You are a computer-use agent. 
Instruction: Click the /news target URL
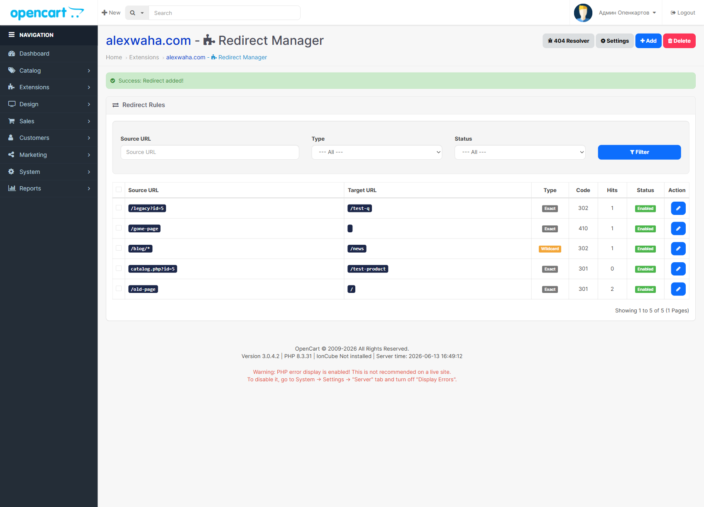357,249
